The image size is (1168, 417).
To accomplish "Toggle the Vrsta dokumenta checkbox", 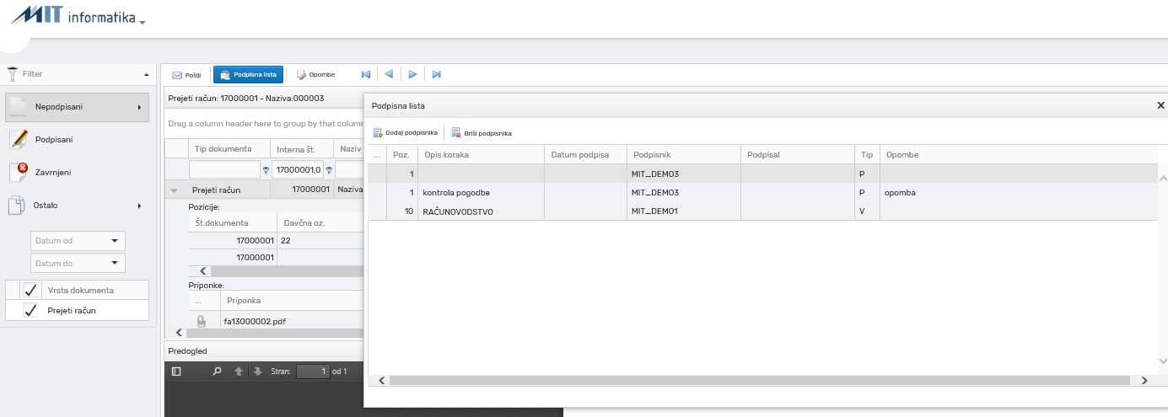I will pos(32,290).
